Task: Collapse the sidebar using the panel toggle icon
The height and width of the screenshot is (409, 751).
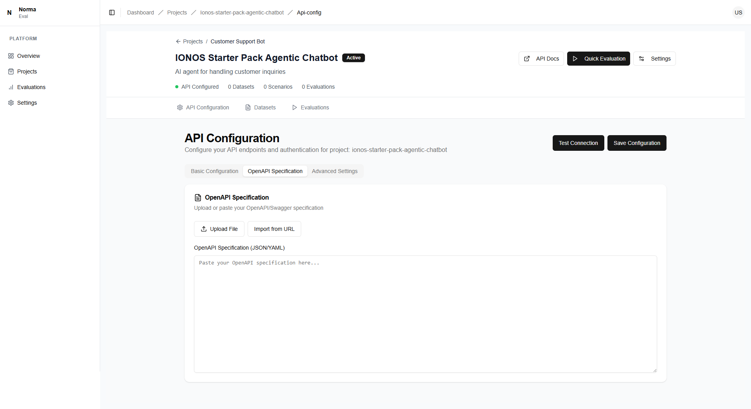Action: pos(112,13)
